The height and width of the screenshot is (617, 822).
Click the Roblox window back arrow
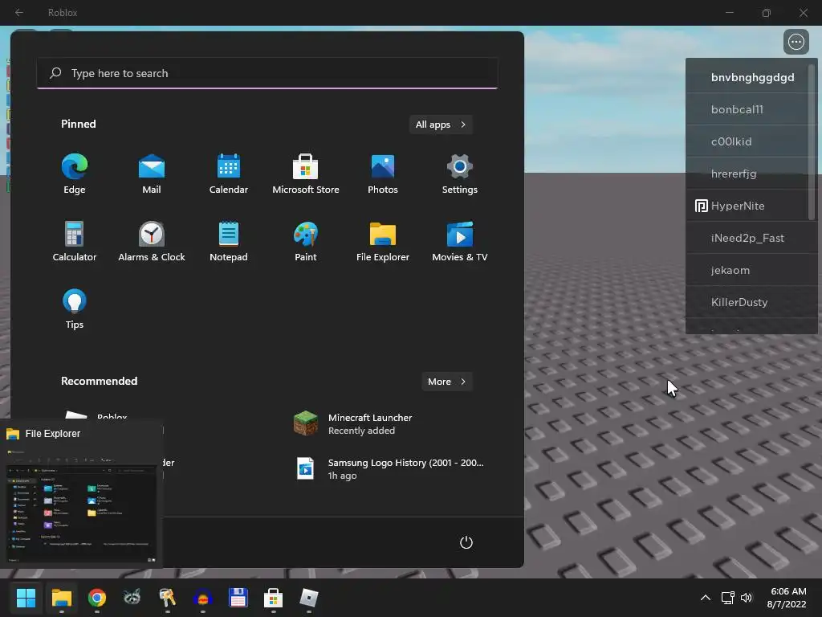click(x=19, y=12)
